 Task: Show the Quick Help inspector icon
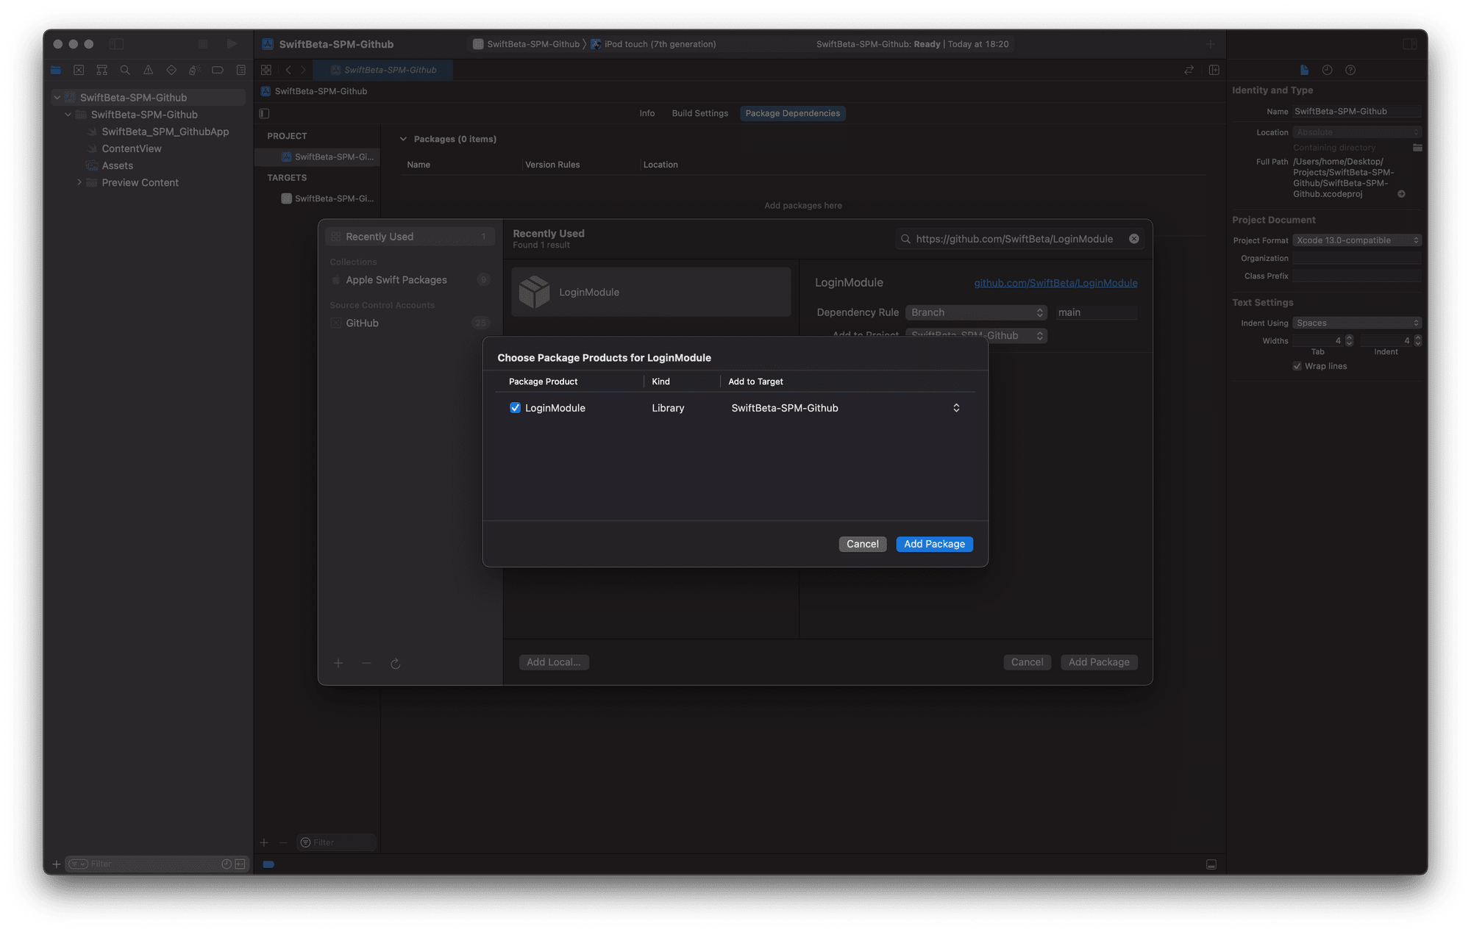pos(1350,70)
